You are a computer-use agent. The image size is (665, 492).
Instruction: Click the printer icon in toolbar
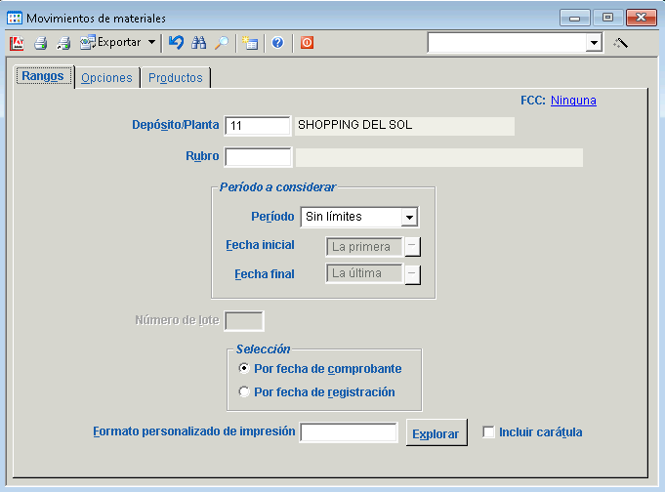(x=41, y=43)
